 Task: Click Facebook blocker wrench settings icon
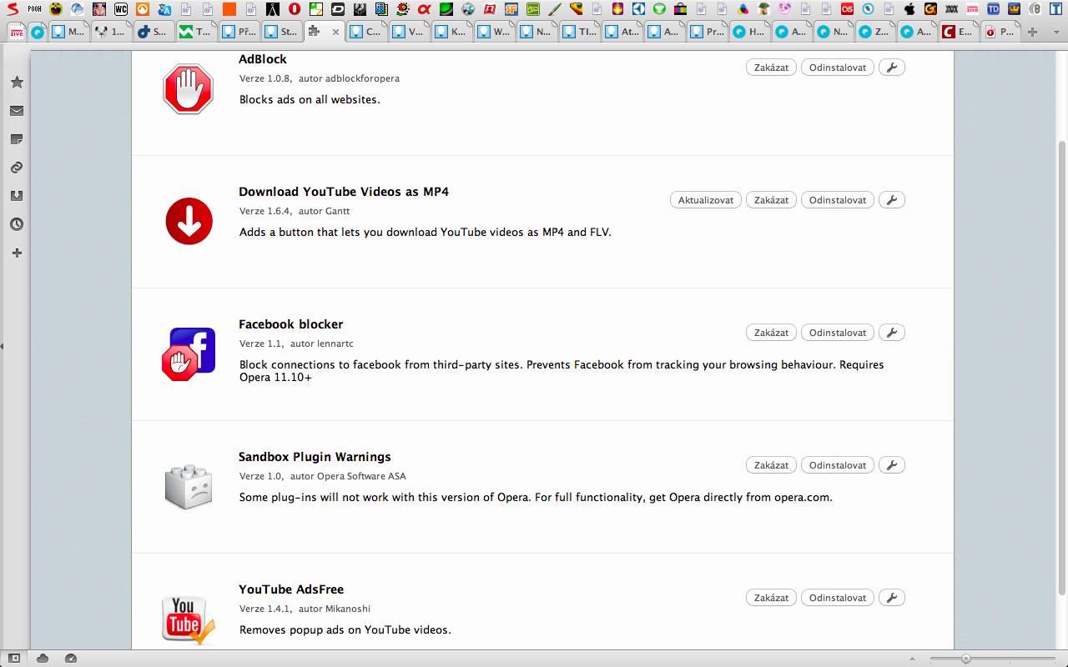892,333
